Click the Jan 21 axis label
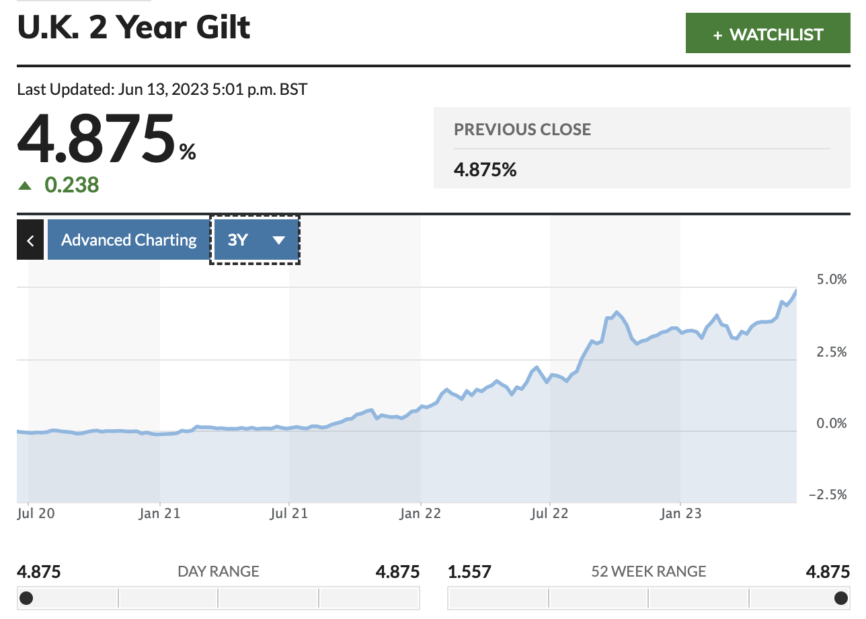Image resolution: width=866 pixels, height=619 pixels. point(159,514)
